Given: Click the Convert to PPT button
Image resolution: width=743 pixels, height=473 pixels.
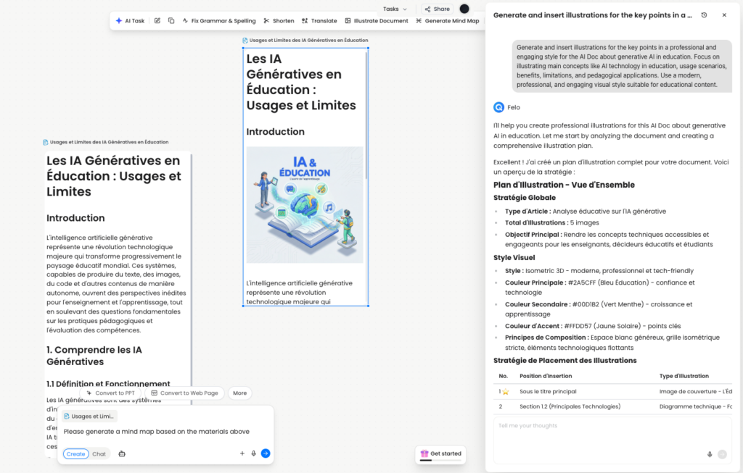Looking at the screenshot, I should (x=110, y=393).
